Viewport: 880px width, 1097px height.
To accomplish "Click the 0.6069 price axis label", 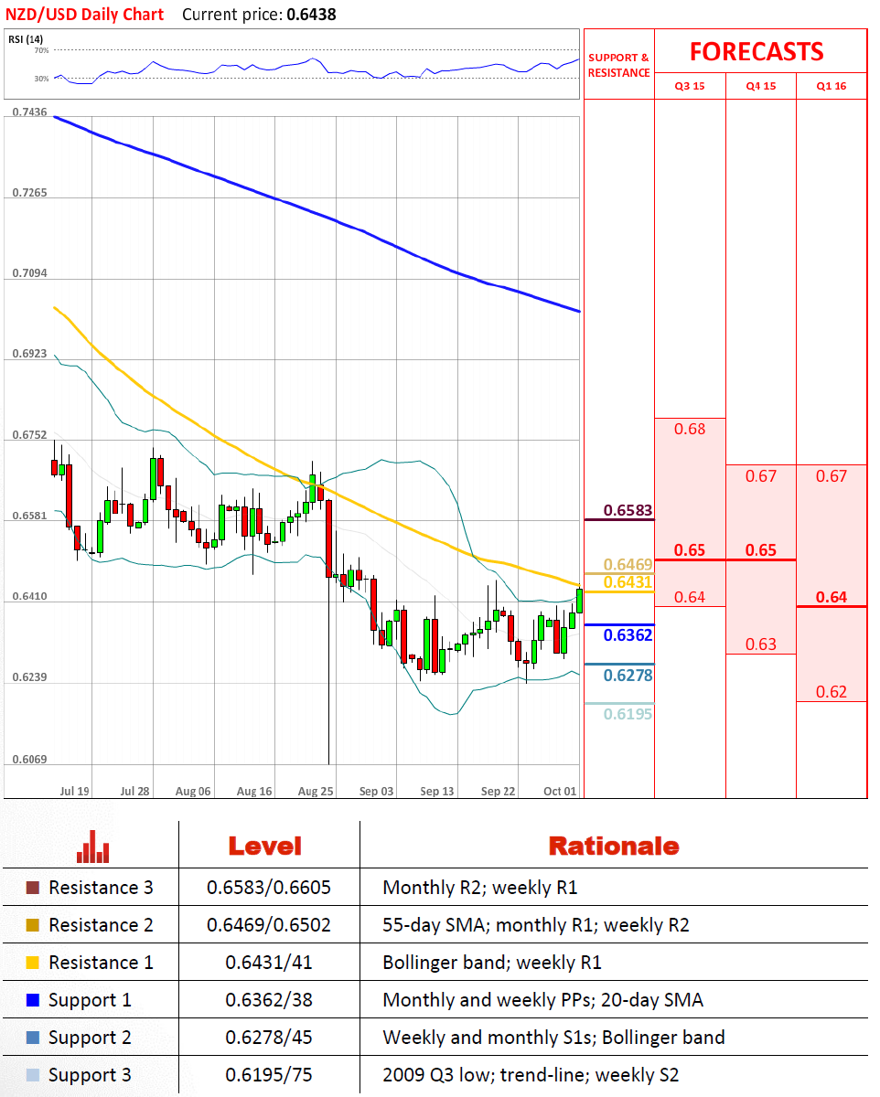I will [30, 760].
